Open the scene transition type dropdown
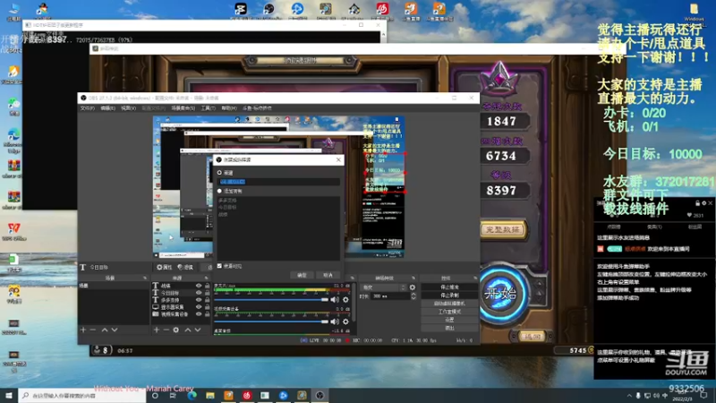 383,287
